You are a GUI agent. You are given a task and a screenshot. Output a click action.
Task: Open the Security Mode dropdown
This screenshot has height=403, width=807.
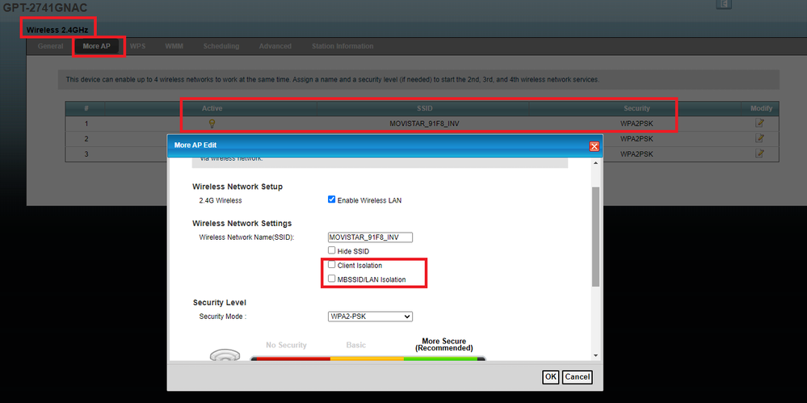click(x=370, y=317)
